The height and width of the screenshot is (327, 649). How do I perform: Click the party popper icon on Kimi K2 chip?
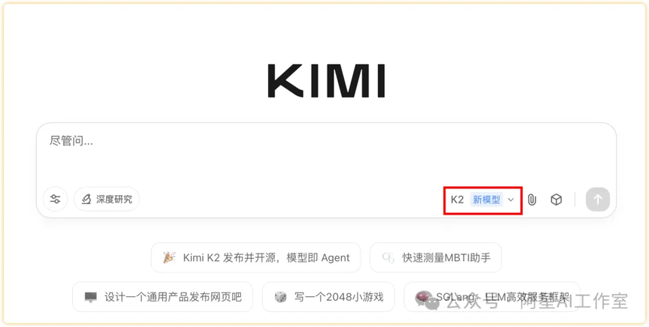169,257
